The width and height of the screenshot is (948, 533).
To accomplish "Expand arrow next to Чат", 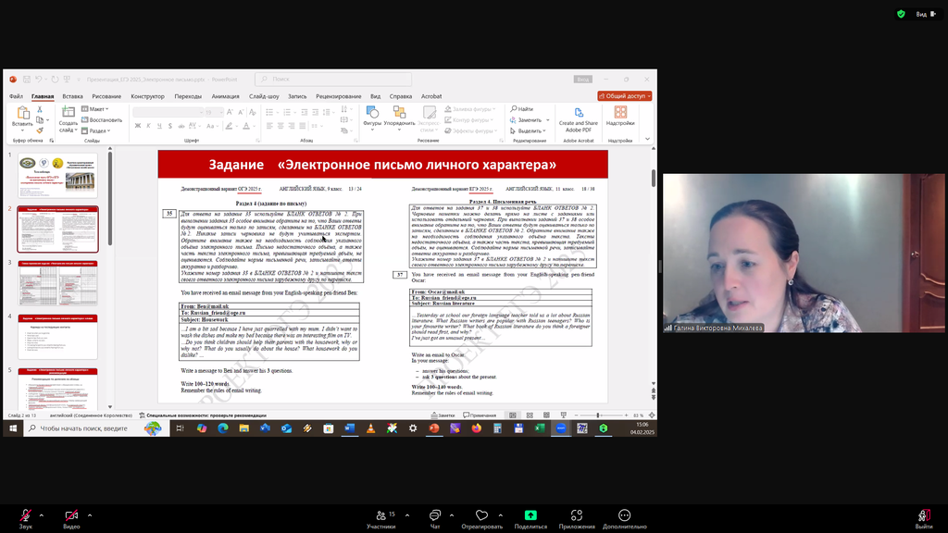I will [x=452, y=515].
